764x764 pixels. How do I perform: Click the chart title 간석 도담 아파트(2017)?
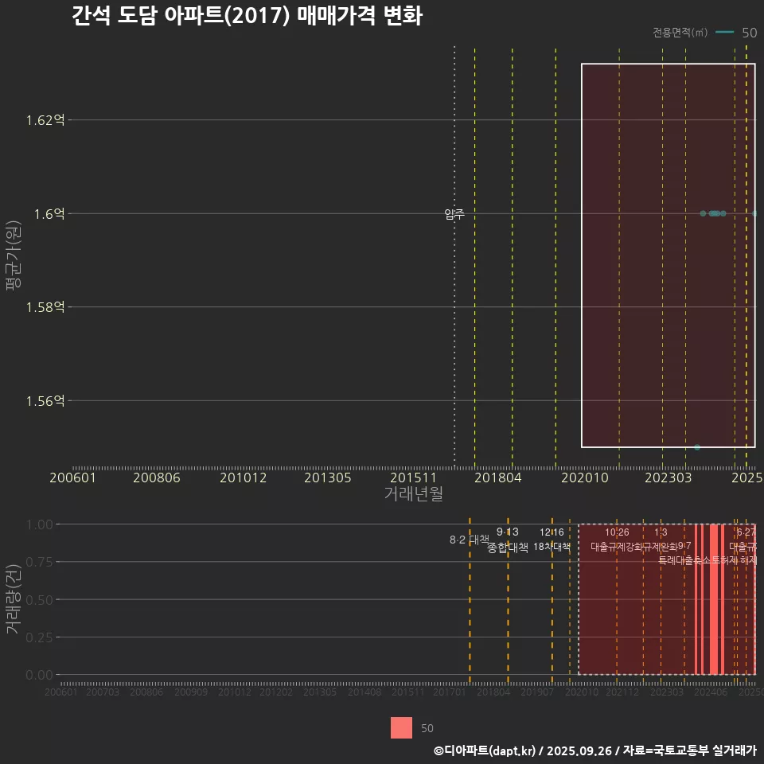tap(248, 14)
